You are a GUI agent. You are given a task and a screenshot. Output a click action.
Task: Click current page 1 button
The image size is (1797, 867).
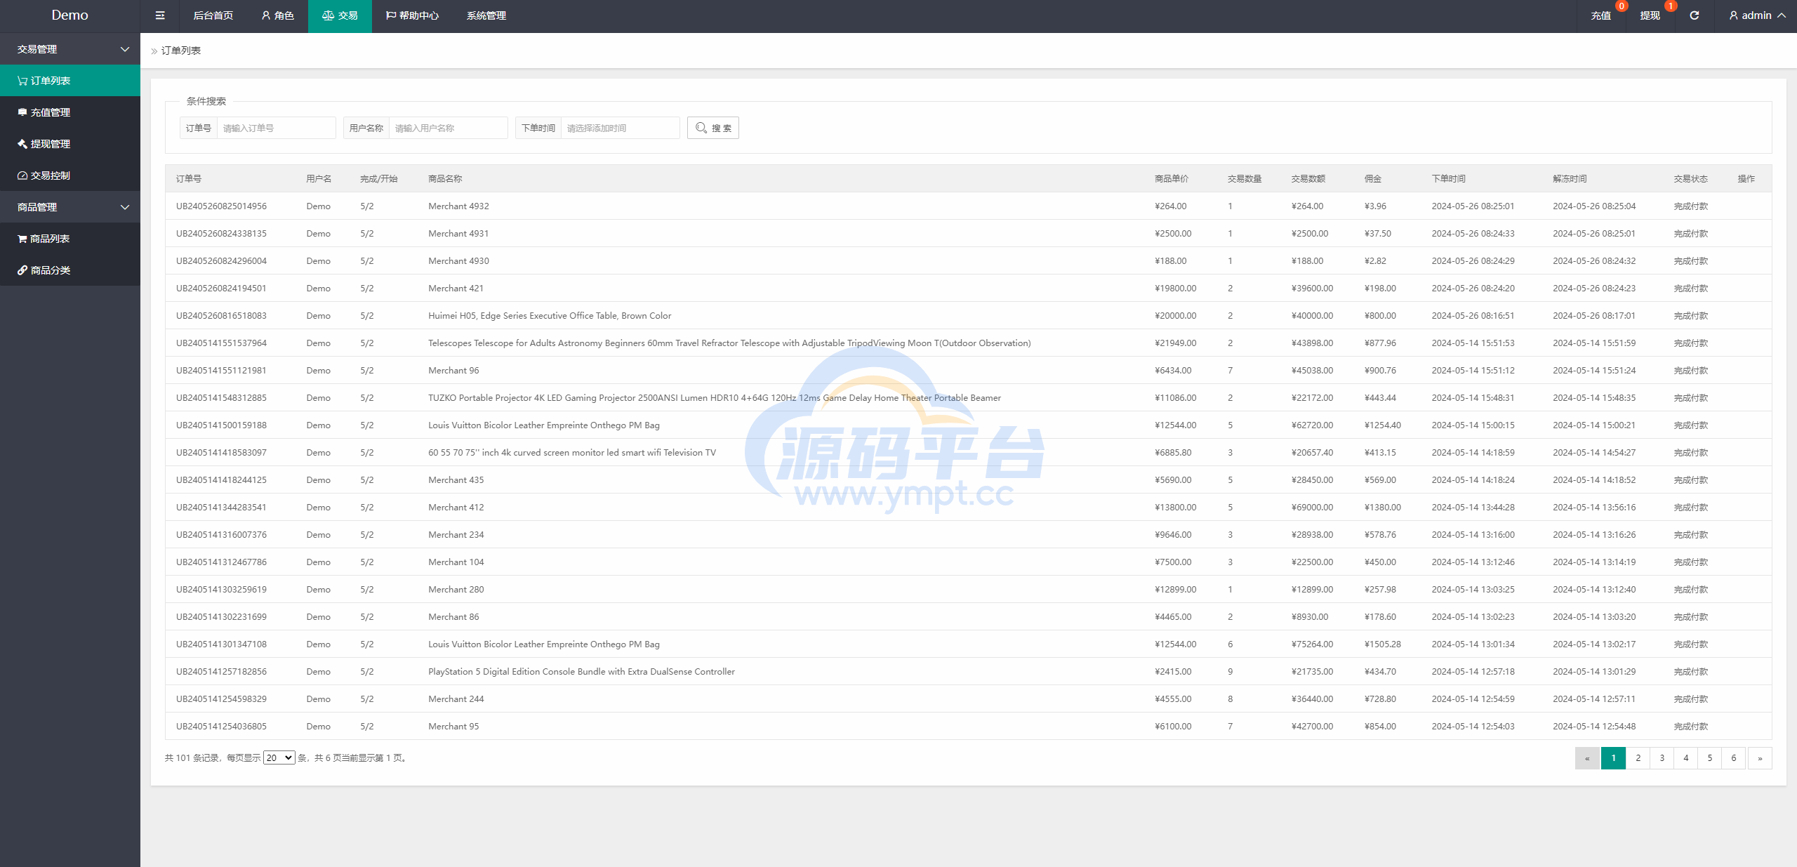[x=1613, y=758]
